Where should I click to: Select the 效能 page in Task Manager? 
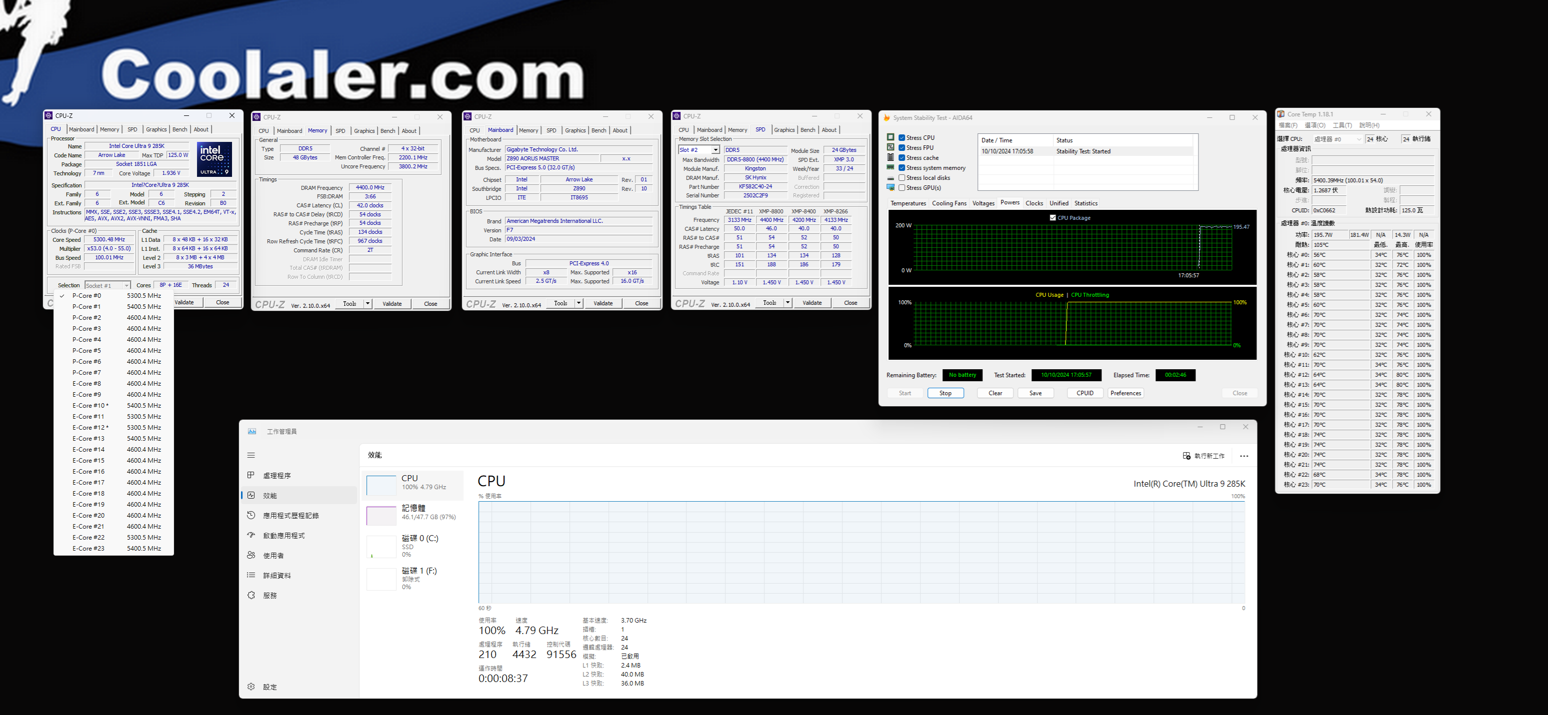(298, 495)
